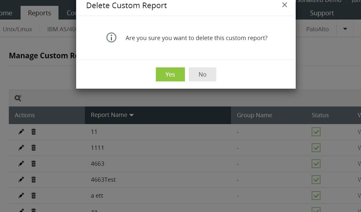Click trash icon for report 4663

pyautogui.click(x=33, y=163)
